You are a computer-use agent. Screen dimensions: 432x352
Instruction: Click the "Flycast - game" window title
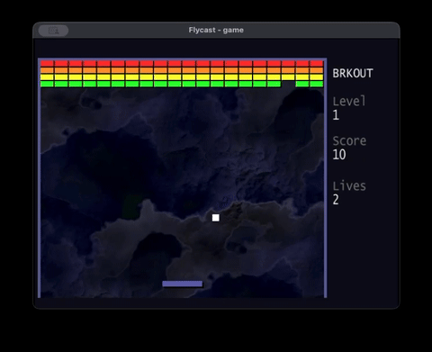click(x=216, y=30)
